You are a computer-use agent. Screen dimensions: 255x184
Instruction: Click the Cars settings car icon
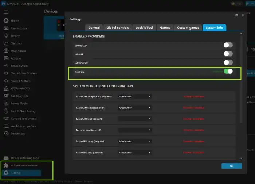[x=6, y=28]
